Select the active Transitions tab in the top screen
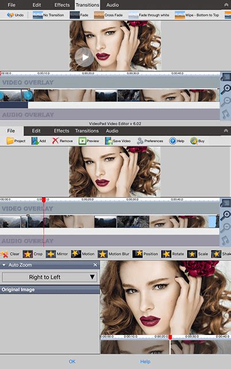The image size is (231, 369). (x=87, y=5)
